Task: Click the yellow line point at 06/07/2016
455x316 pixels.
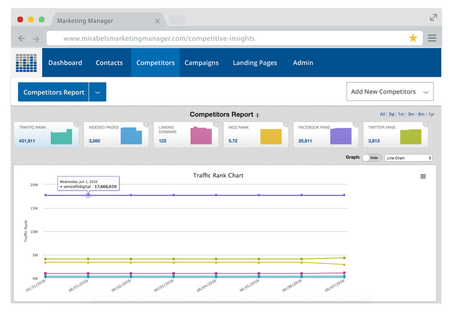Action: 344,265
